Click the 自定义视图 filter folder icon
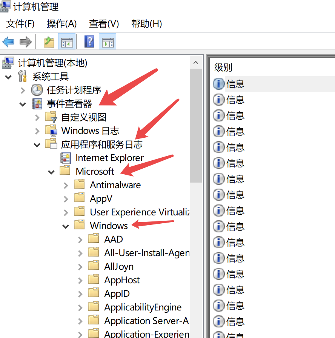335x338 pixels. tap(51, 117)
